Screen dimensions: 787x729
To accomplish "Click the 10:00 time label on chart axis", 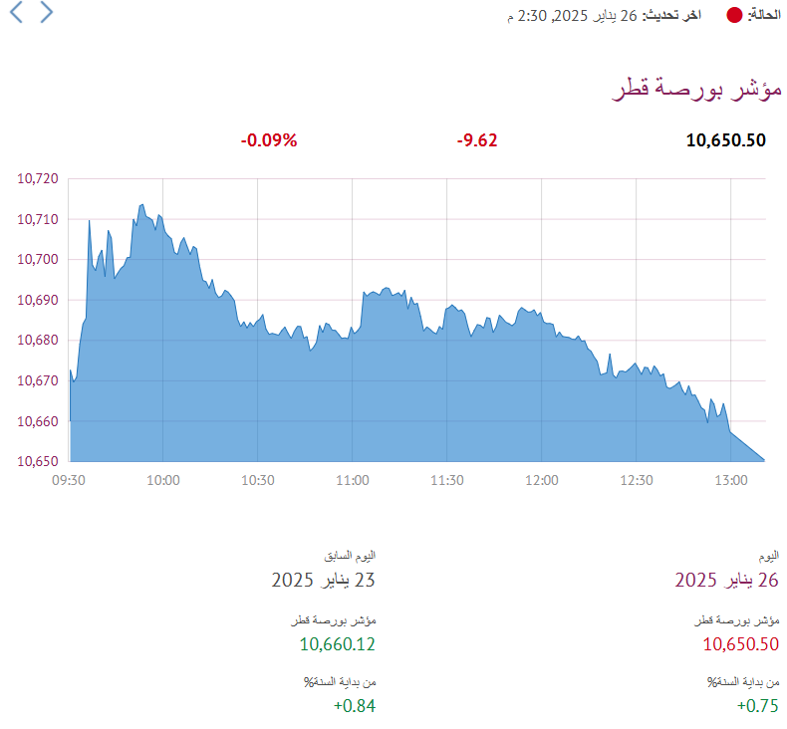I will (163, 481).
